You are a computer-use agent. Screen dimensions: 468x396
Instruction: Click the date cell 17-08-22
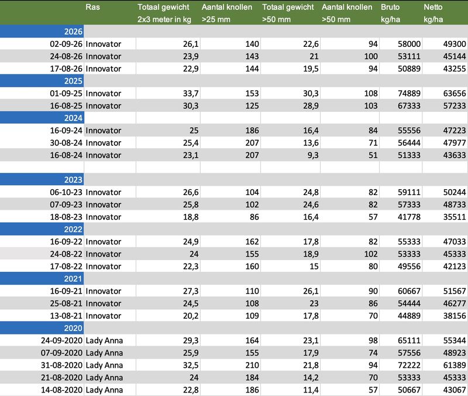click(x=66, y=266)
